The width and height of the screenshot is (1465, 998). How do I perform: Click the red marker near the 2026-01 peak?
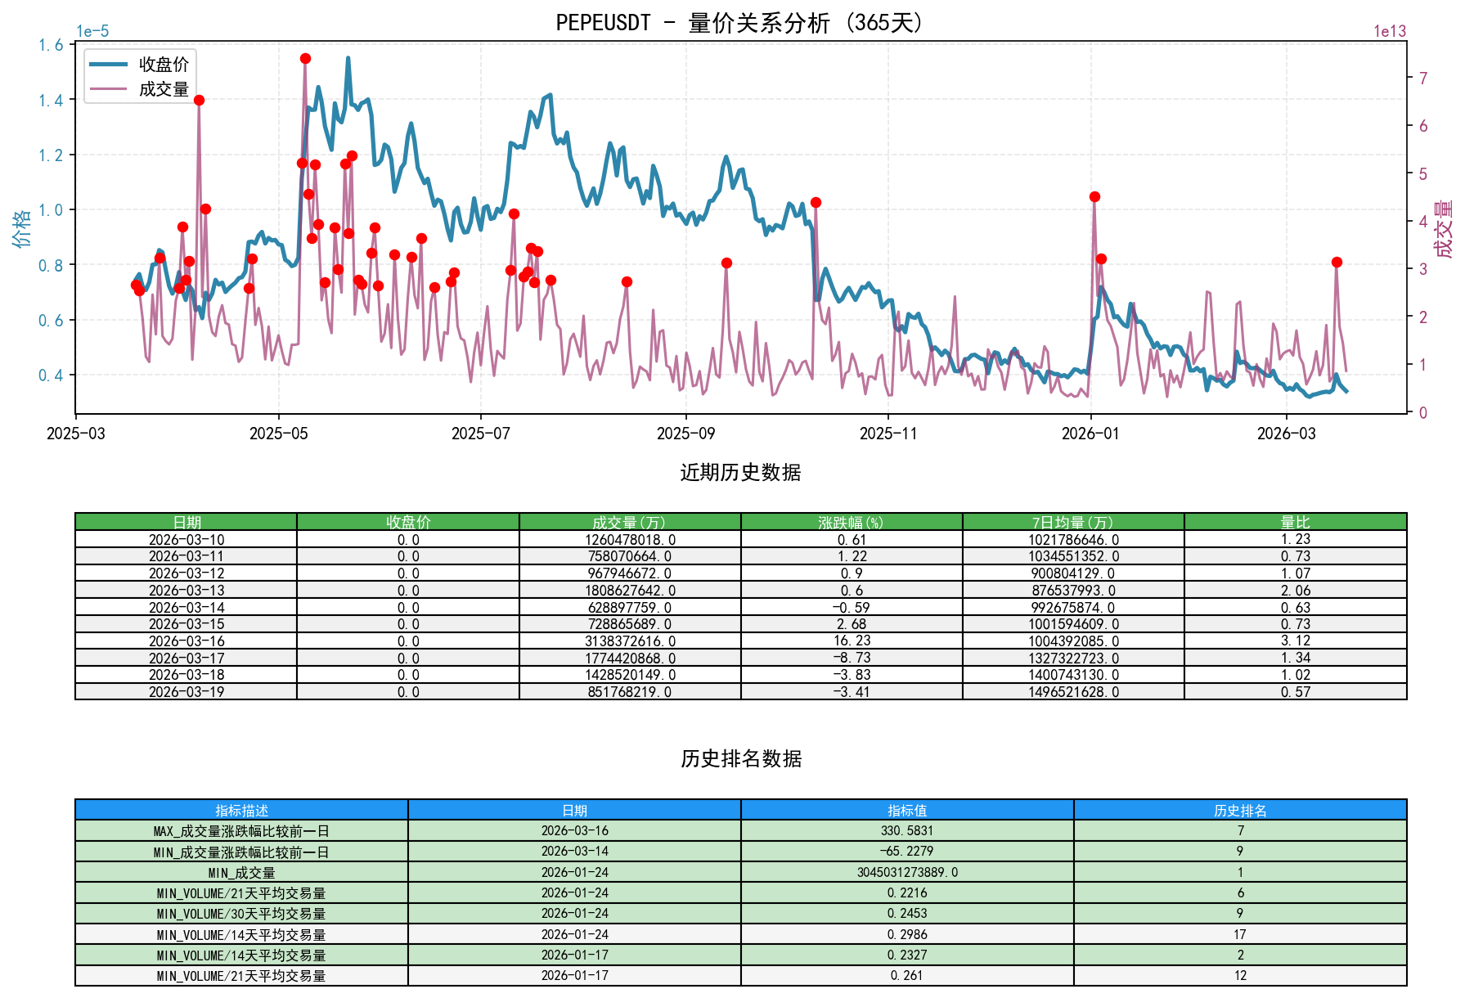click(1094, 195)
